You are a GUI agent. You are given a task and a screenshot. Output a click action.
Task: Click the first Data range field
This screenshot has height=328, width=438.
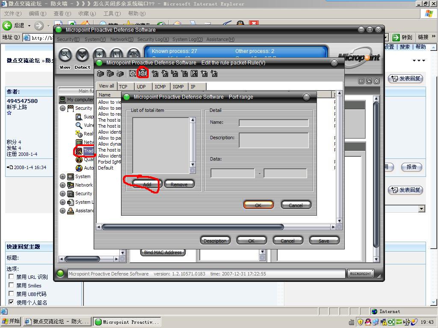coord(233,173)
